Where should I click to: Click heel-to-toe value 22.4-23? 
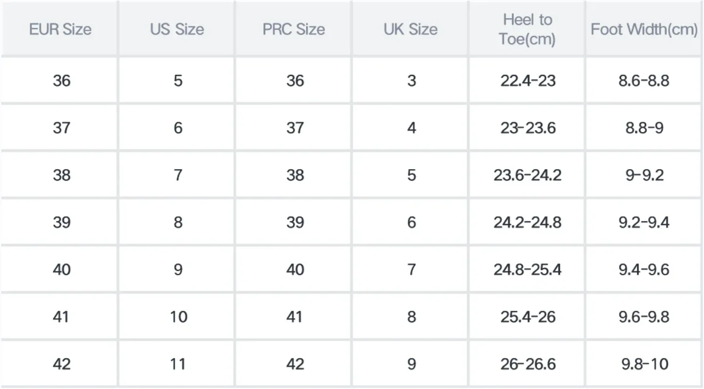[528, 80]
